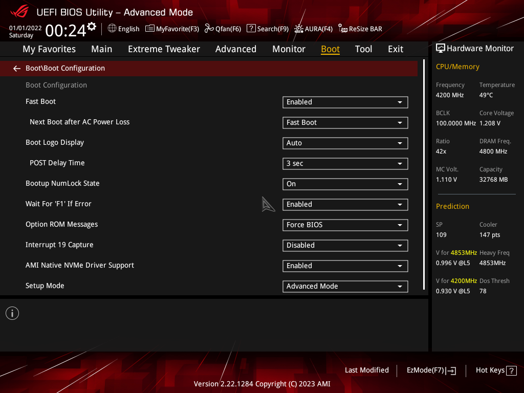Click Last Modified button
This screenshot has height=393, width=524.
point(366,370)
